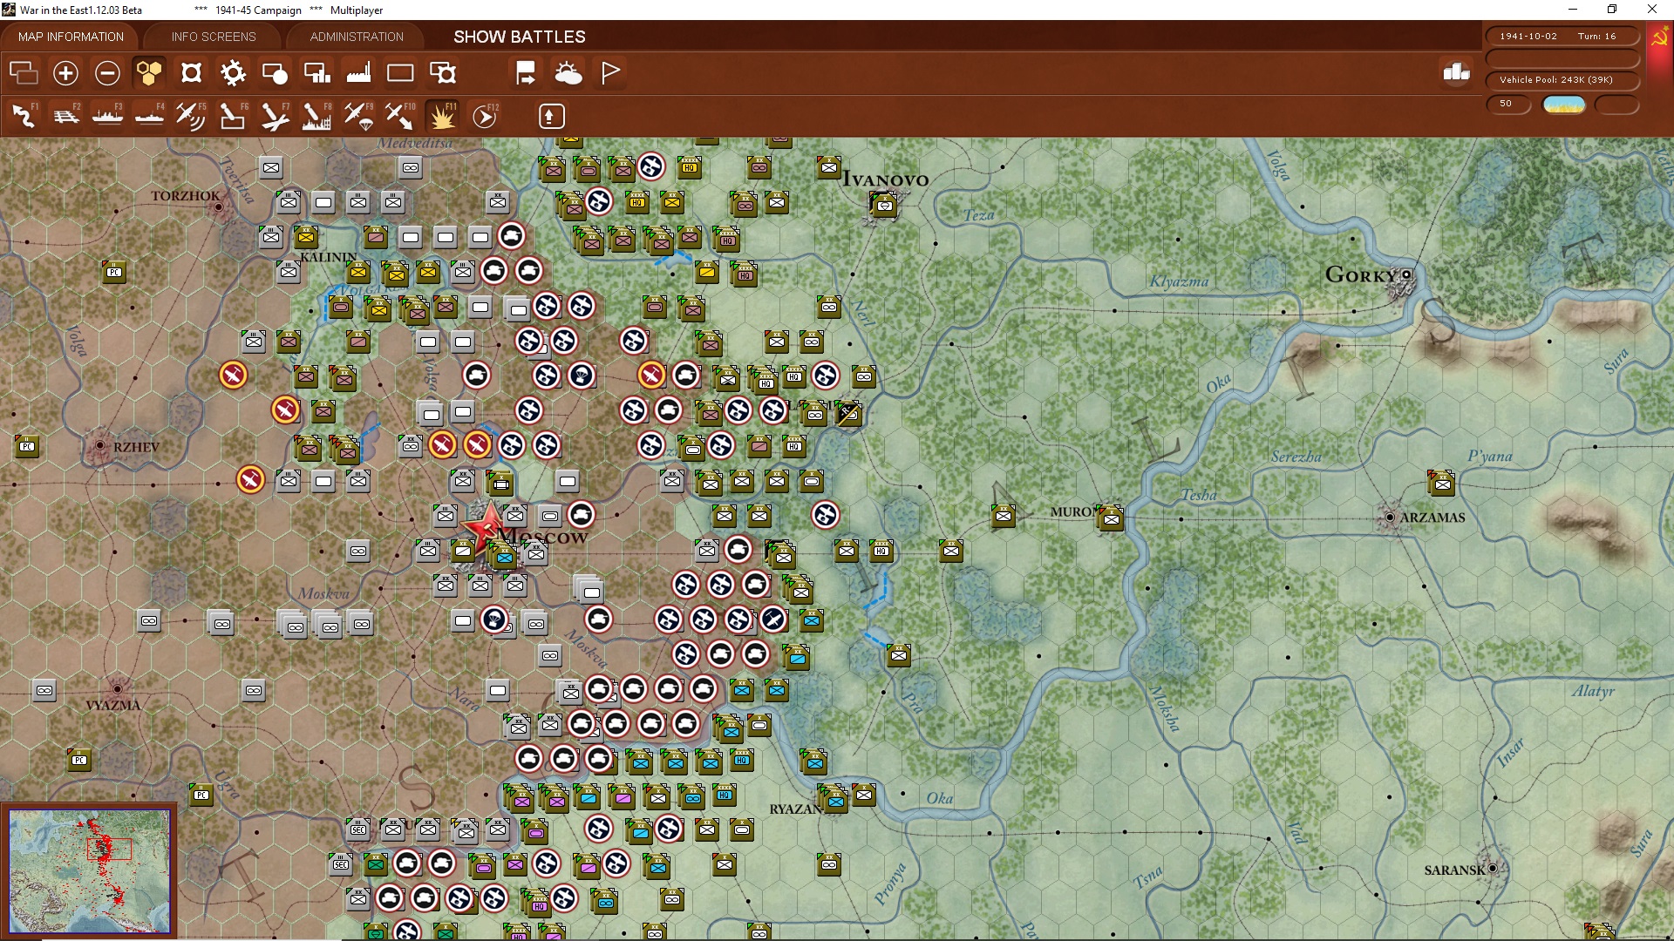Select F8 bomb city mode
This screenshot has height=941, width=1674.
[x=316, y=116]
